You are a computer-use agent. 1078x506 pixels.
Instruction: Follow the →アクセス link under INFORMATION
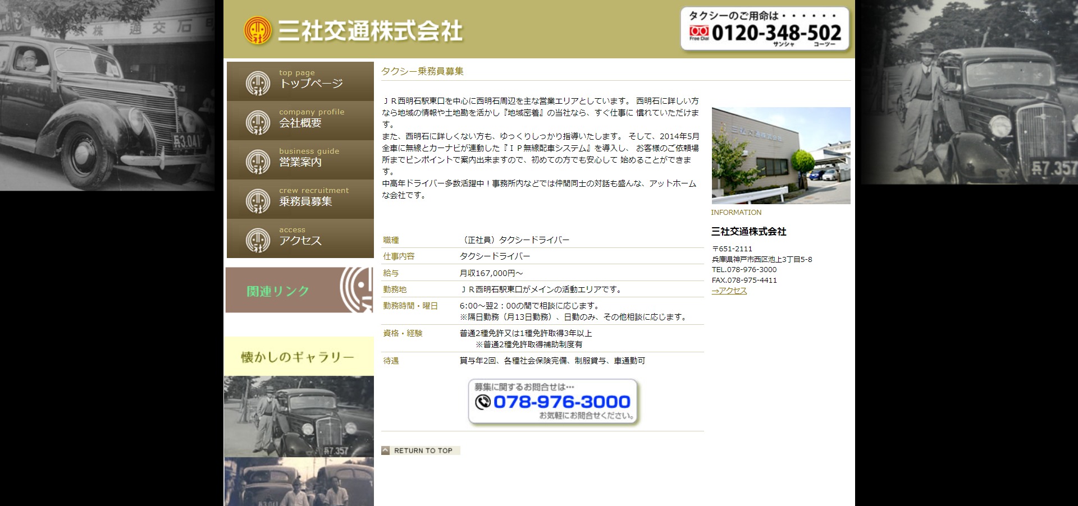coord(729,291)
